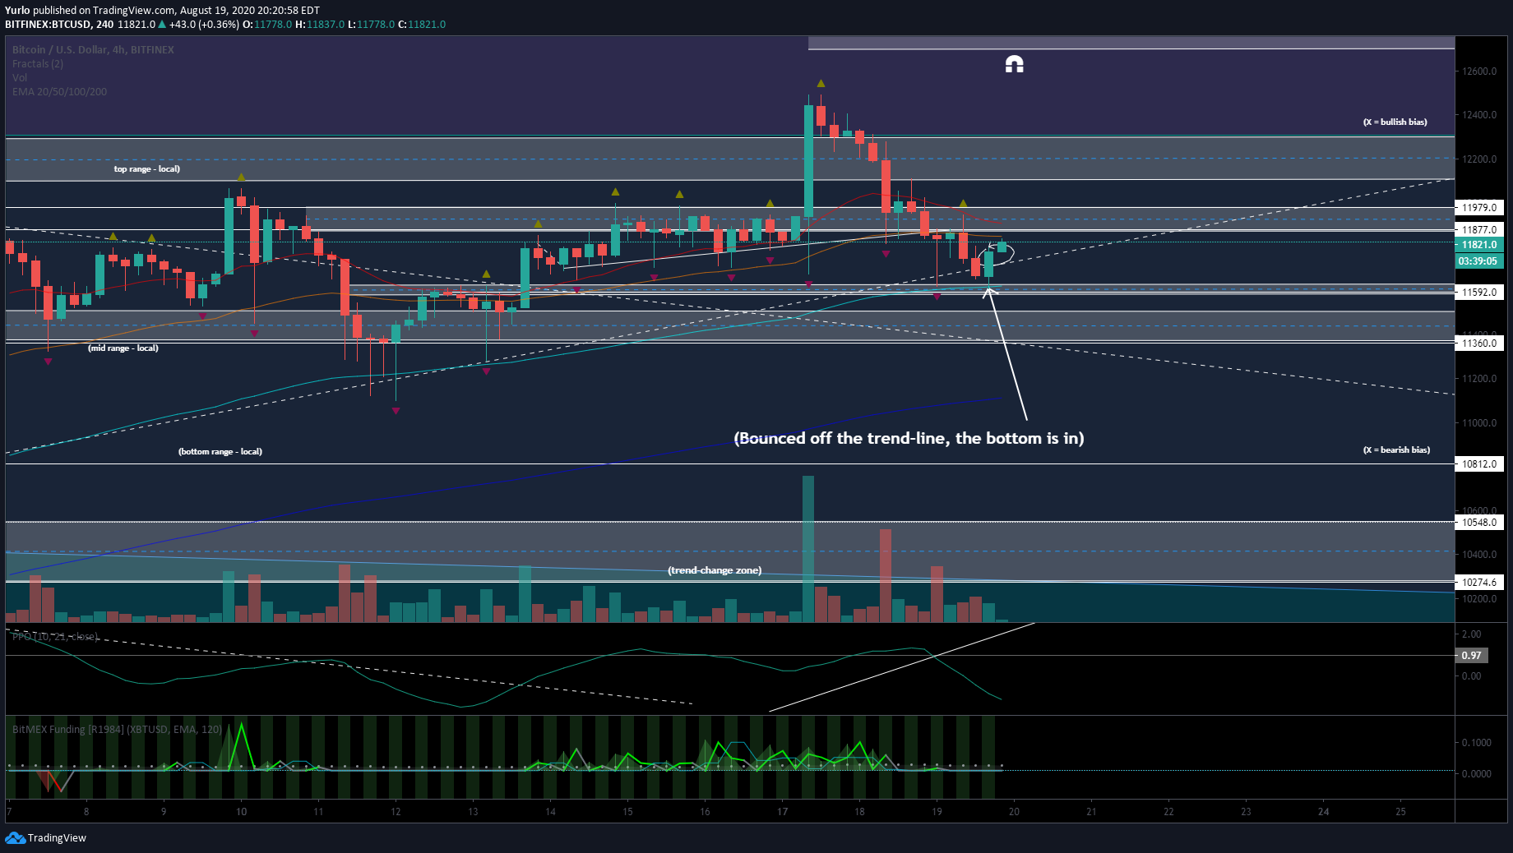Click the Yurlo author name
The image size is (1513, 853).
[x=17, y=10]
